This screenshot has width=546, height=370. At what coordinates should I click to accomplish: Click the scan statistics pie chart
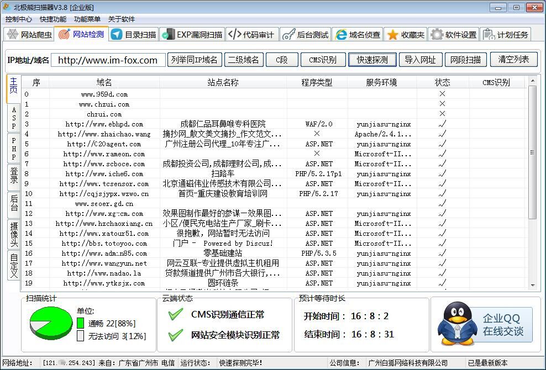click(51, 323)
